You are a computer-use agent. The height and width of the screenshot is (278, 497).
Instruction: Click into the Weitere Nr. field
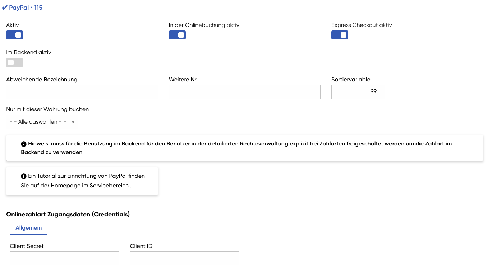245,92
